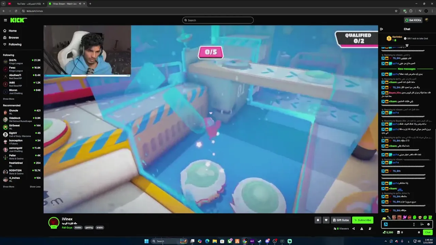Open Fall Guys category link
436x245 pixels.
(67, 227)
